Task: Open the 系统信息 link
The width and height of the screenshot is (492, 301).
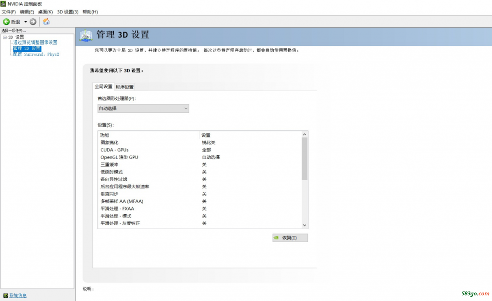Action: [18, 295]
